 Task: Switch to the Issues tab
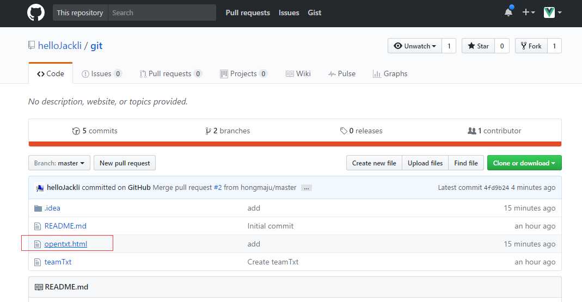tap(101, 74)
